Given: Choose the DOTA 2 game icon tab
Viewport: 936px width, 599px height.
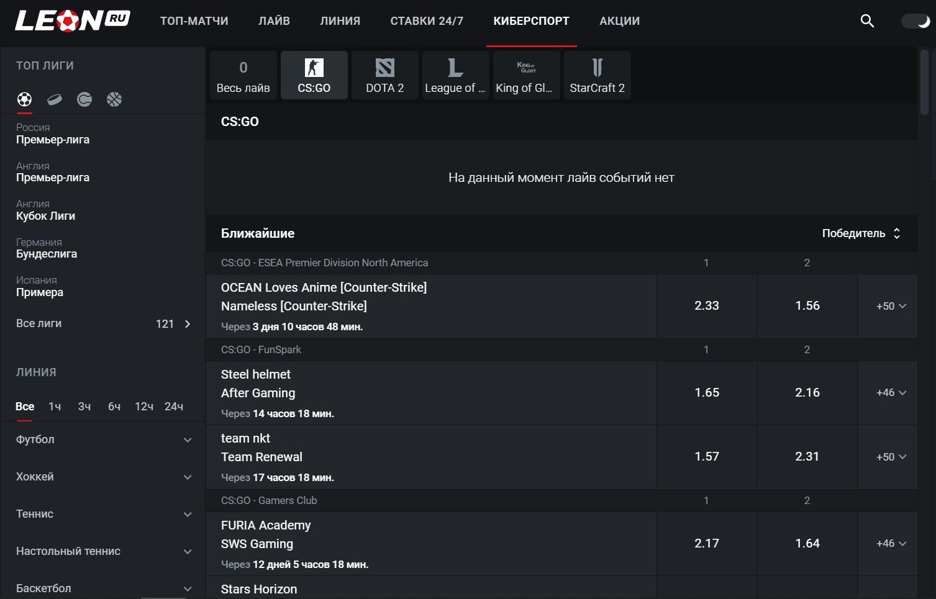Looking at the screenshot, I should click(385, 75).
